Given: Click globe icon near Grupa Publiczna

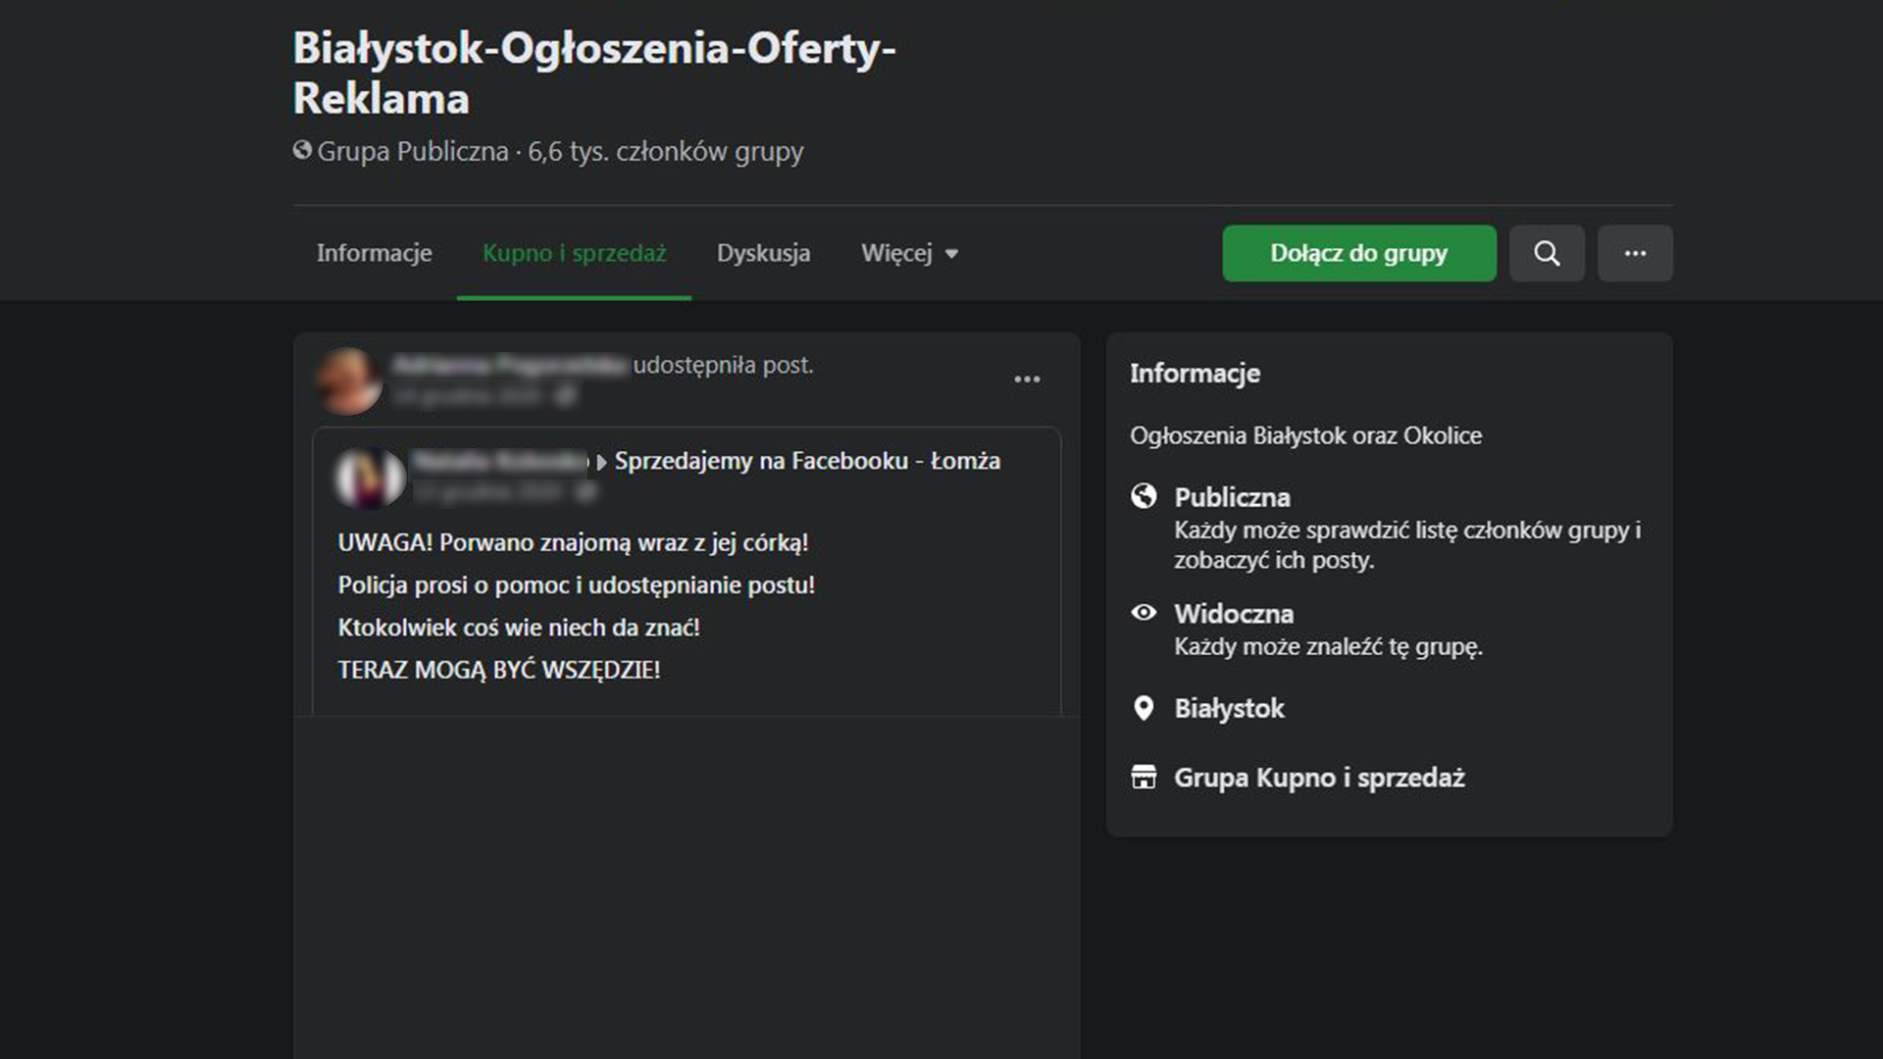Looking at the screenshot, I should pos(302,150).
